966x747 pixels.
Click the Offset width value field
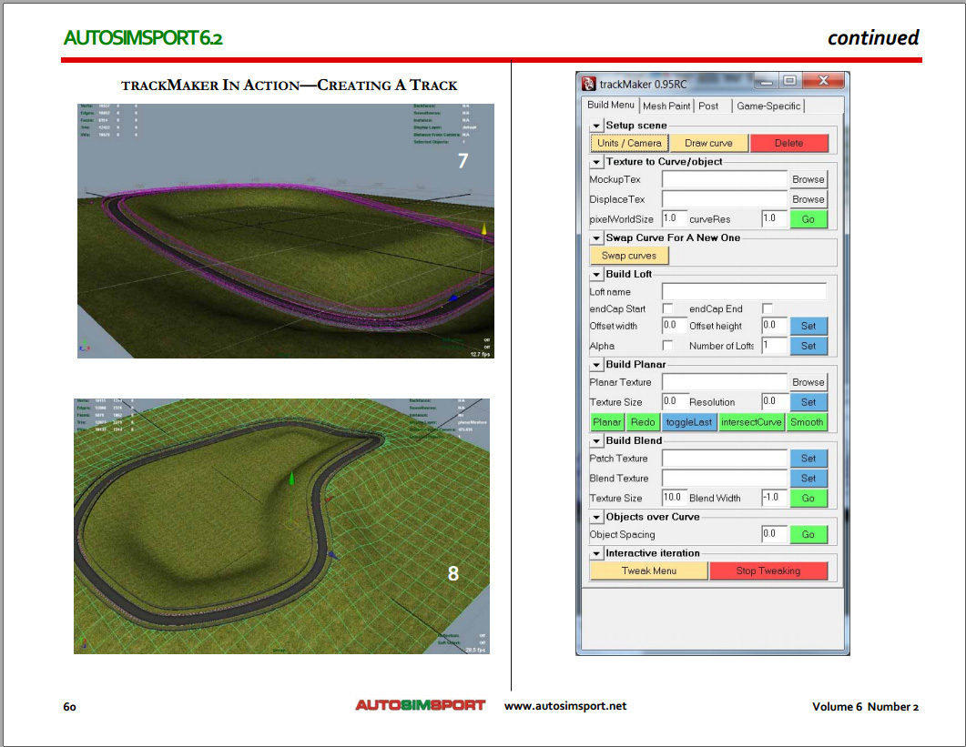(x=674, y=325)
